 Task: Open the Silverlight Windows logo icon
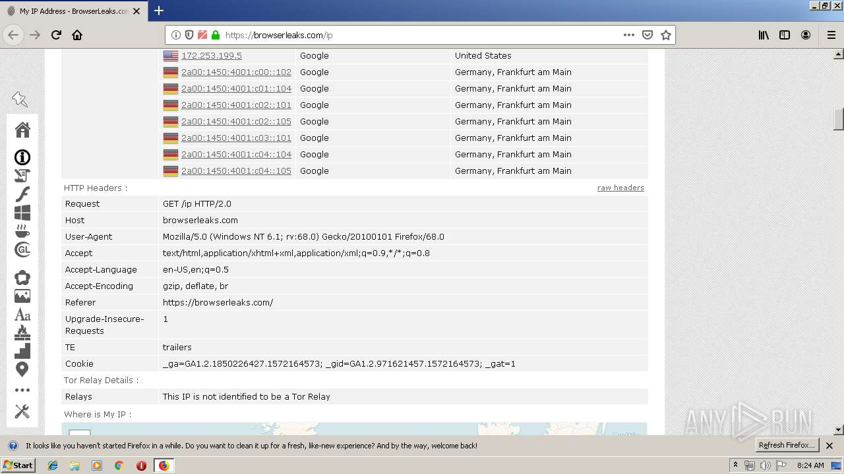(22, 213)
